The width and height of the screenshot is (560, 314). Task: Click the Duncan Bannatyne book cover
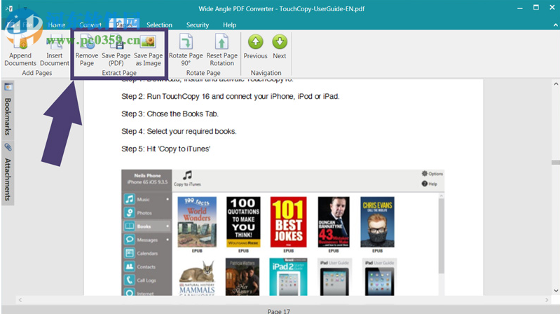[334, 222]
